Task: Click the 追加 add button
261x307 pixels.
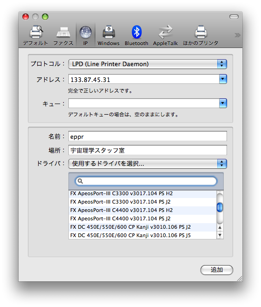Action: click(x=217, y=270)
